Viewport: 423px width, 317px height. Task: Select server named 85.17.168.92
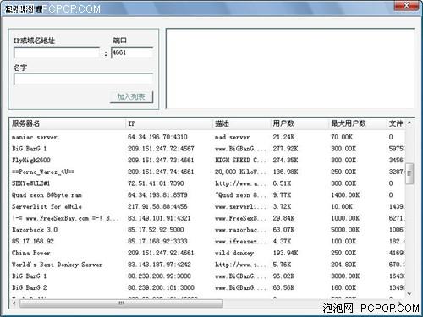click(x=207, y=241)
